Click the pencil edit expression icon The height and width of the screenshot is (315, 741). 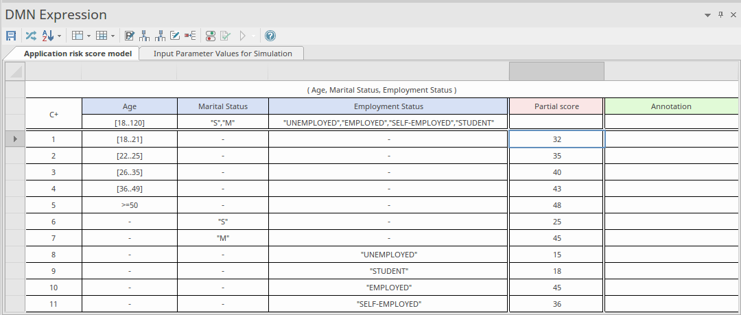[x=174, y=35]
